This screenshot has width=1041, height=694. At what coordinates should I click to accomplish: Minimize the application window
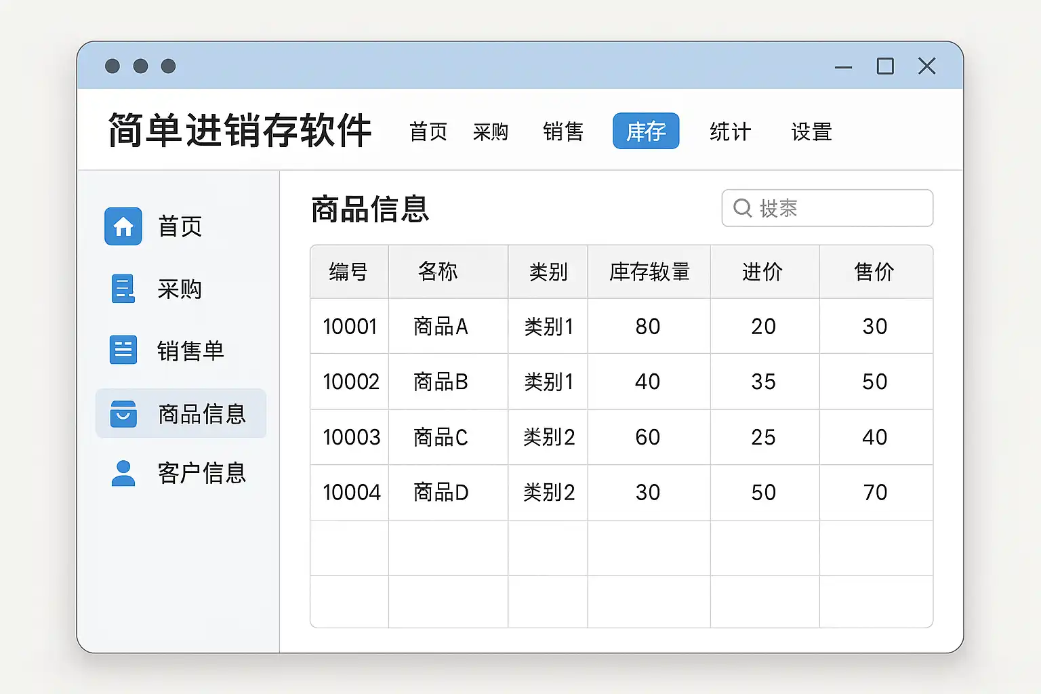843,67
